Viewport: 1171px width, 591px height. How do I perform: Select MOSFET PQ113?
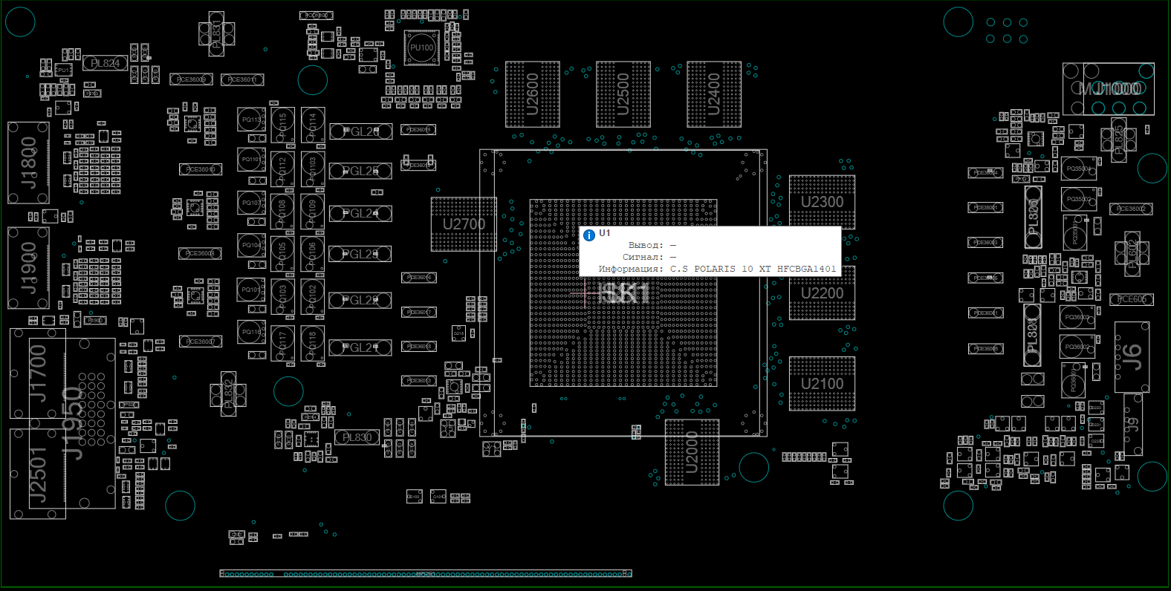coord(251,120)
